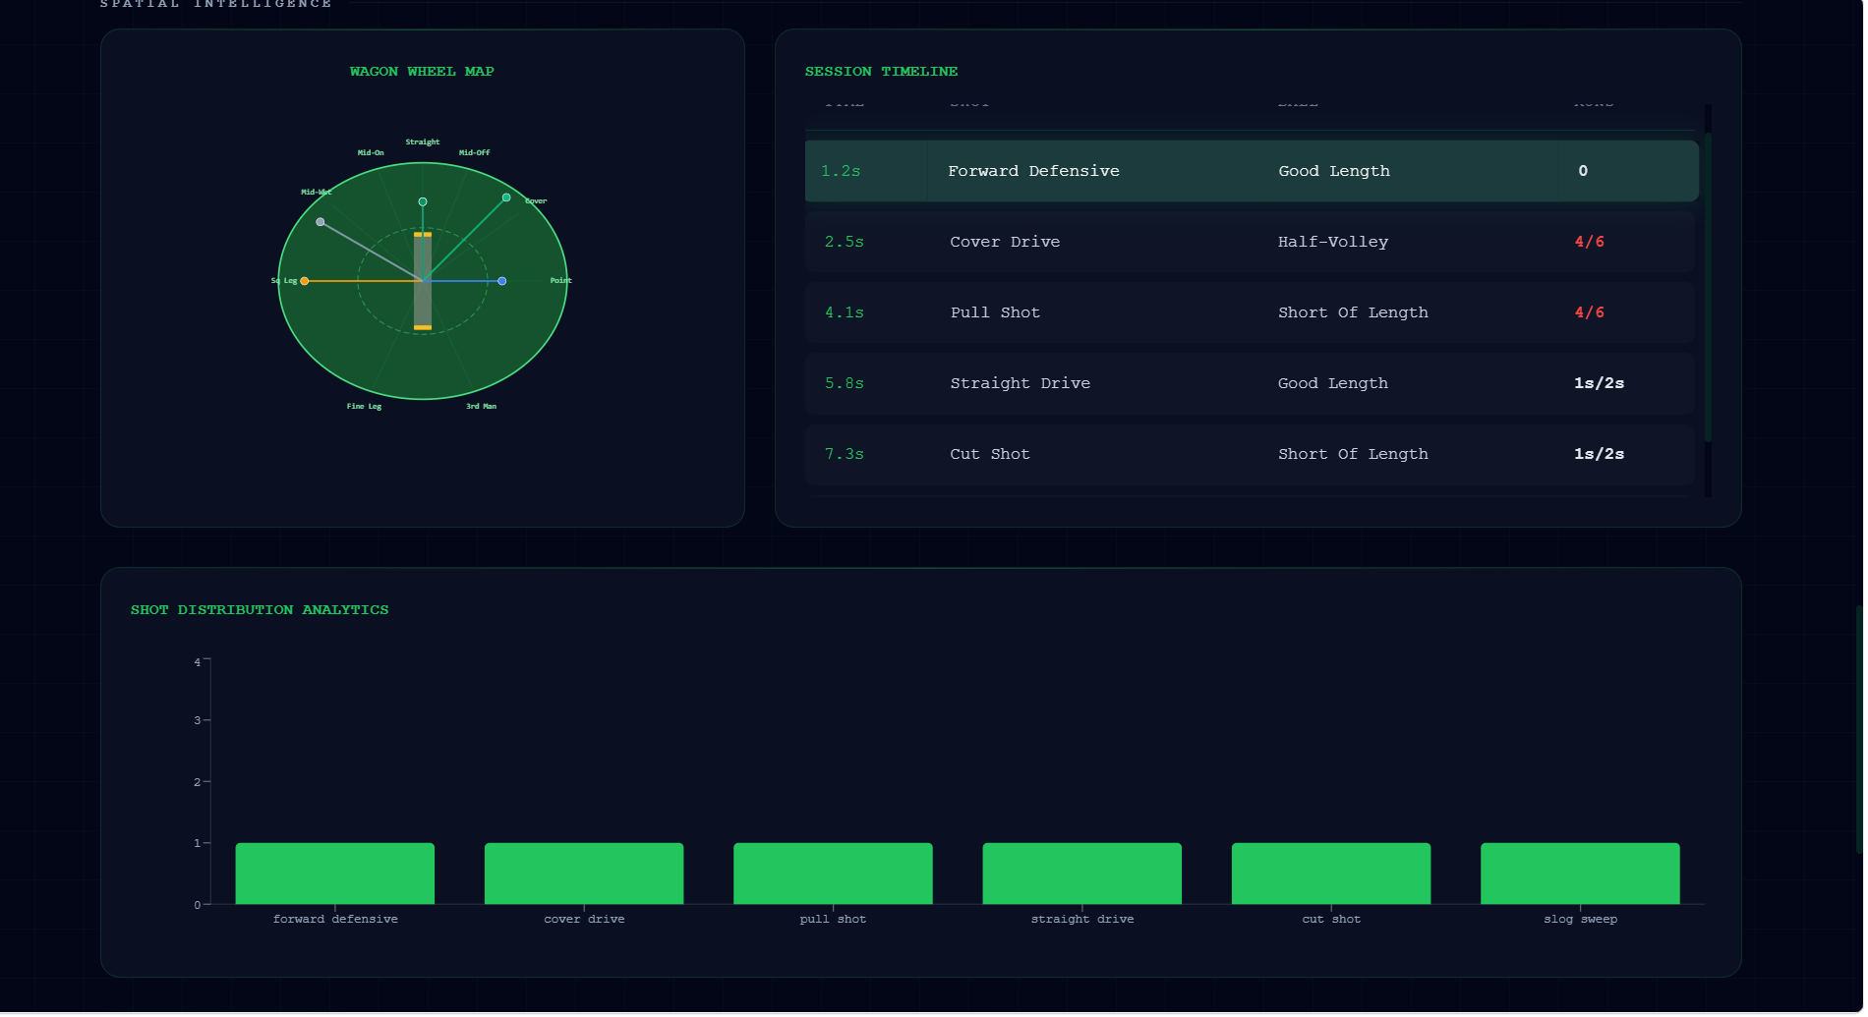Click the Half-Volley ball type cell
This screenshot has height=1017, width=1868.
click(1333, 242)
